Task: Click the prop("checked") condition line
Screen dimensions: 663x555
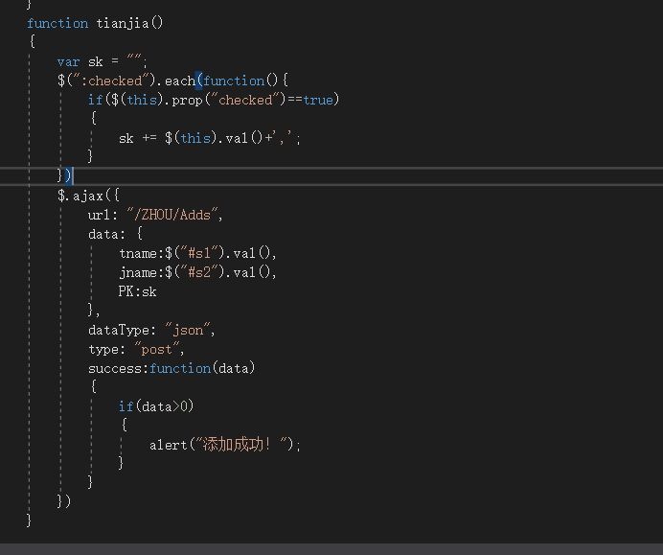Action: click(214, 100)
